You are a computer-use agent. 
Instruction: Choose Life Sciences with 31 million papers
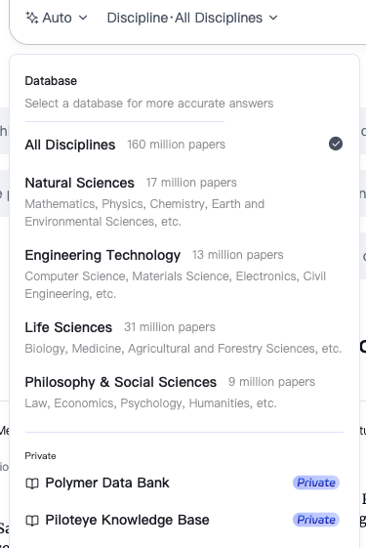(184, 338)
